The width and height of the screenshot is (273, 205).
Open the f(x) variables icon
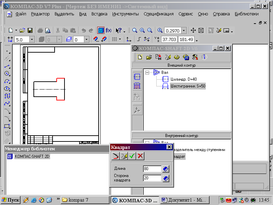click(109, 30)
